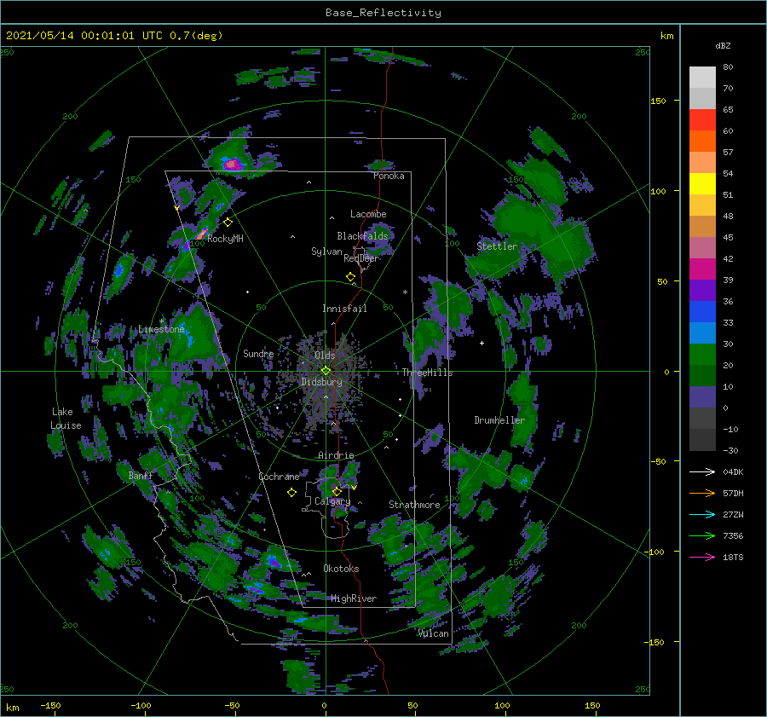Click the Banff label
The height and width of the screenshot is (717, 767).
tap(141, 475)
